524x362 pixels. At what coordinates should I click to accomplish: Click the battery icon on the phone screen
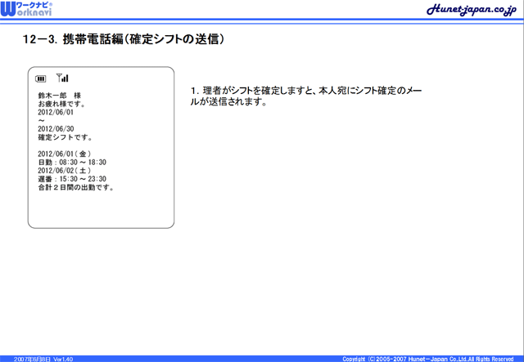click(41, 79)
